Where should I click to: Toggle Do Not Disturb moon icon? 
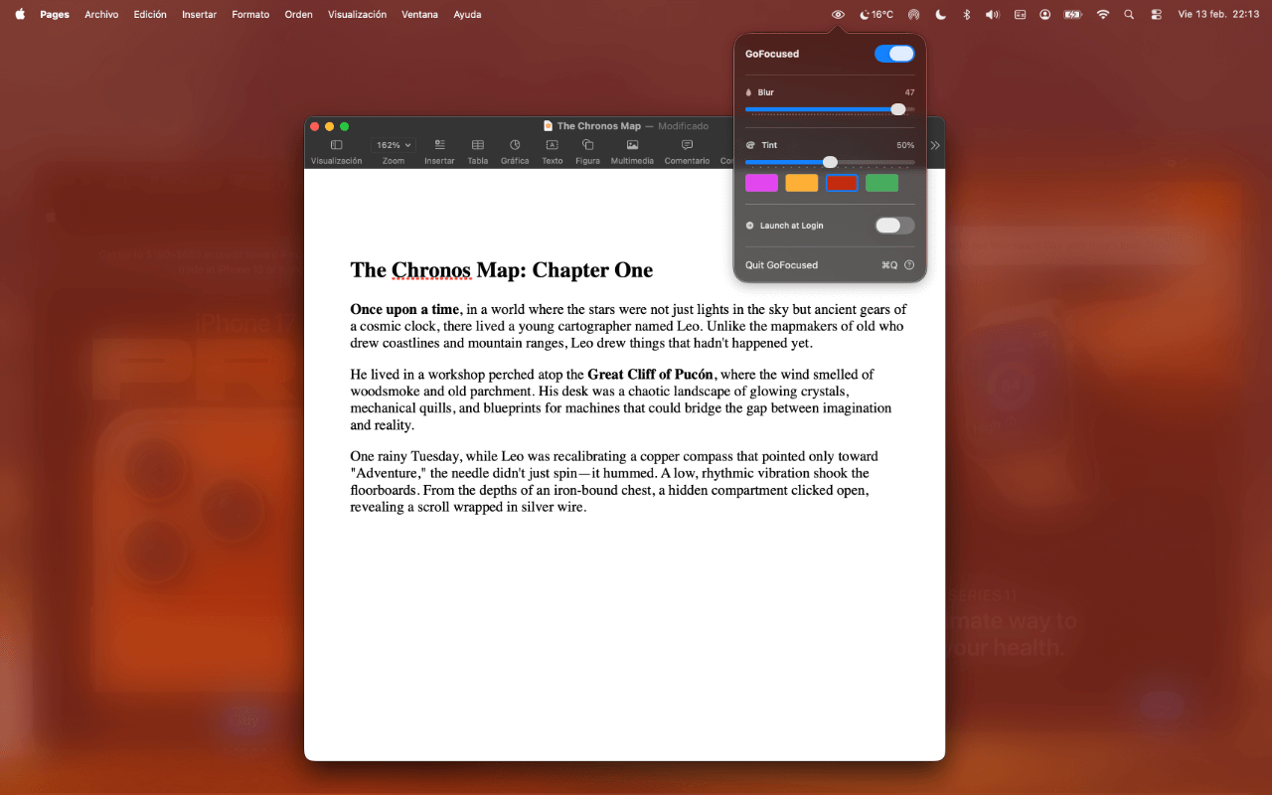point(940,14)
